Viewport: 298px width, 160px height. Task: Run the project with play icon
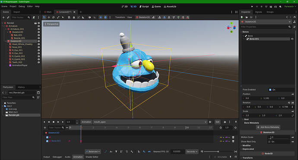(x=252, y=6)
